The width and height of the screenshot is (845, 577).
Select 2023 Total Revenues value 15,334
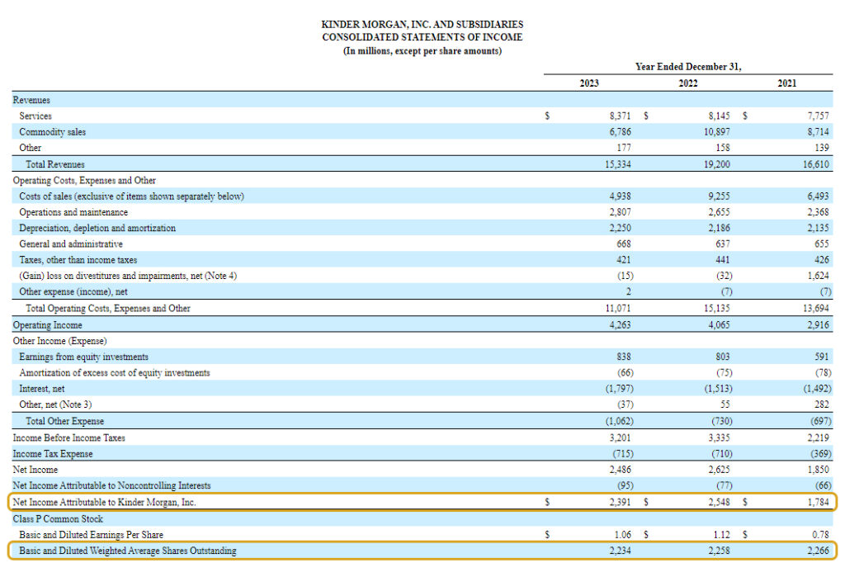click(617, 164)
